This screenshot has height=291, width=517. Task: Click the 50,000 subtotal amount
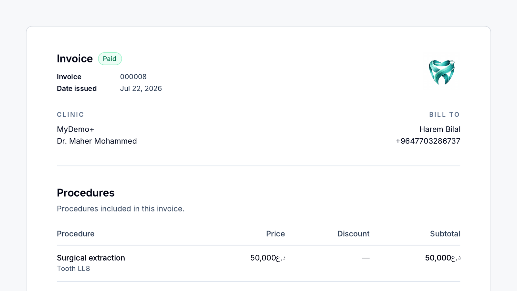click(x=443, y=258)
